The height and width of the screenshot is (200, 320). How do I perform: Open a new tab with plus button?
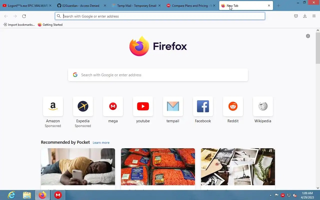[278, 5]
